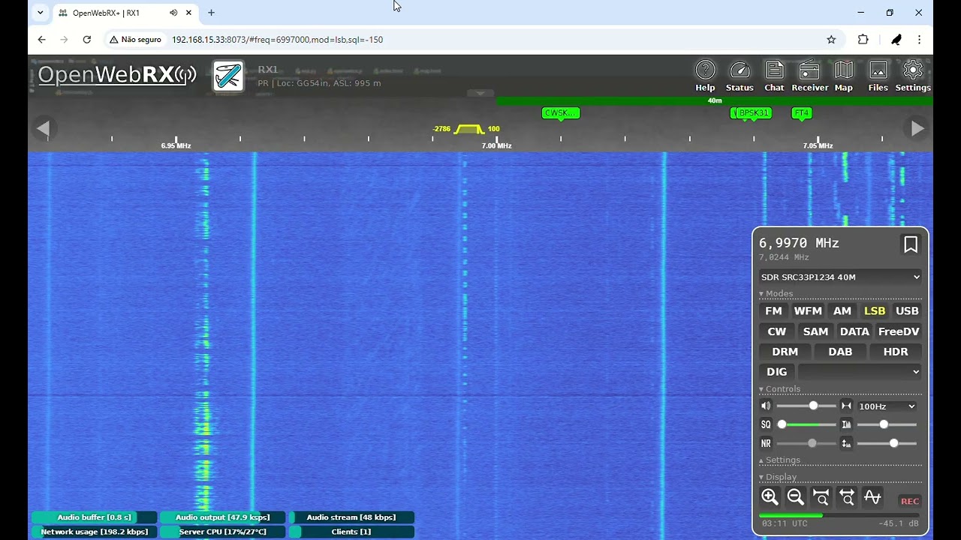Image resolution: width=961 pixels, height=540 pixels.
Task: Enable the DATA mode
Action: tap(854, 331)
